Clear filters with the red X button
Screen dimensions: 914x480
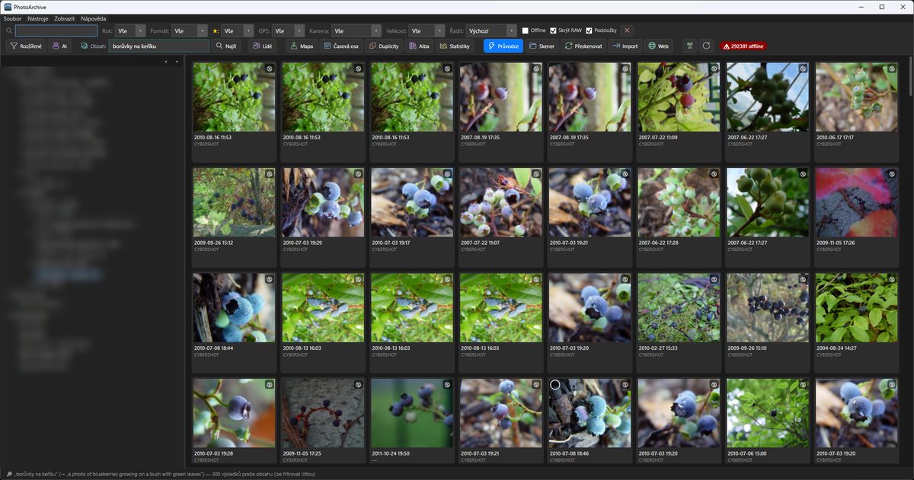627,30
